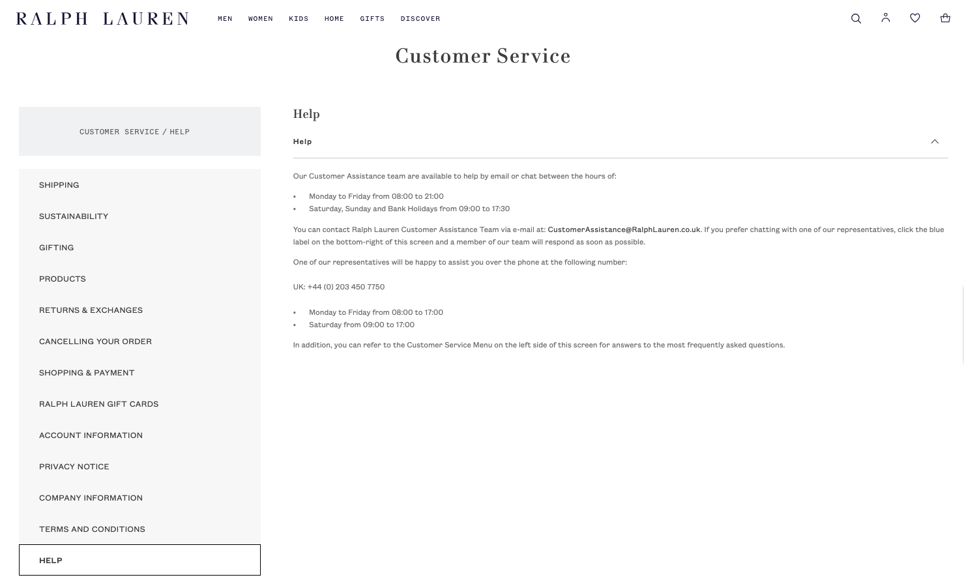Open the PRIVACY NOTICE page

(x=74, y=467)
